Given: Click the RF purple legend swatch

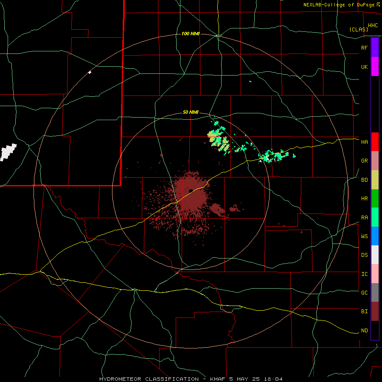Looking at the screenshot, I should tap(375, 48).
